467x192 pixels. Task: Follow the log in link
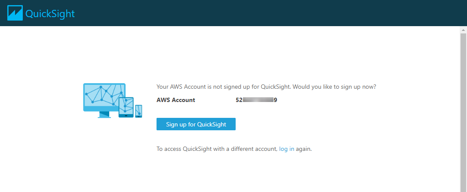[x=286, y=149]
